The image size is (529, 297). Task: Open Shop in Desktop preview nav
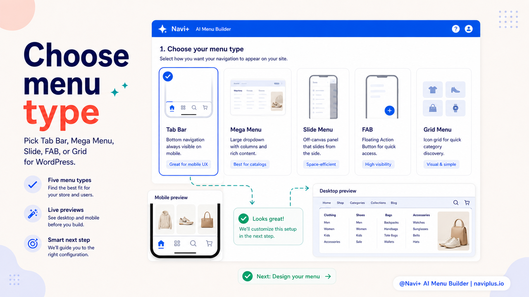(x=340, y=203)
